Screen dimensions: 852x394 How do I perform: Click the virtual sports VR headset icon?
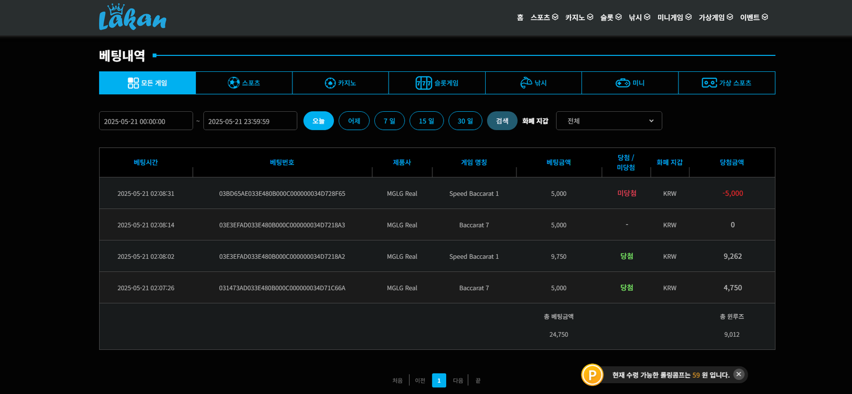pos(709,83)
